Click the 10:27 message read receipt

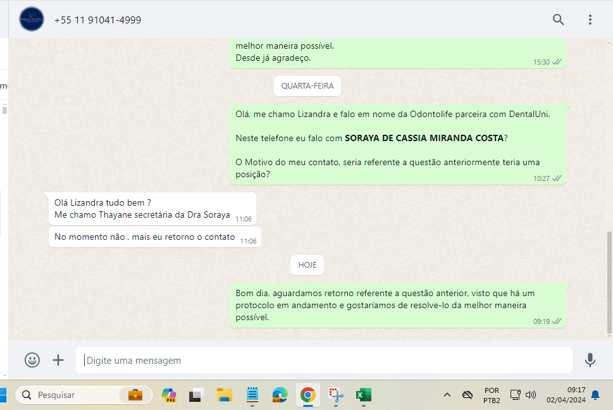click(x=557, y=178)
